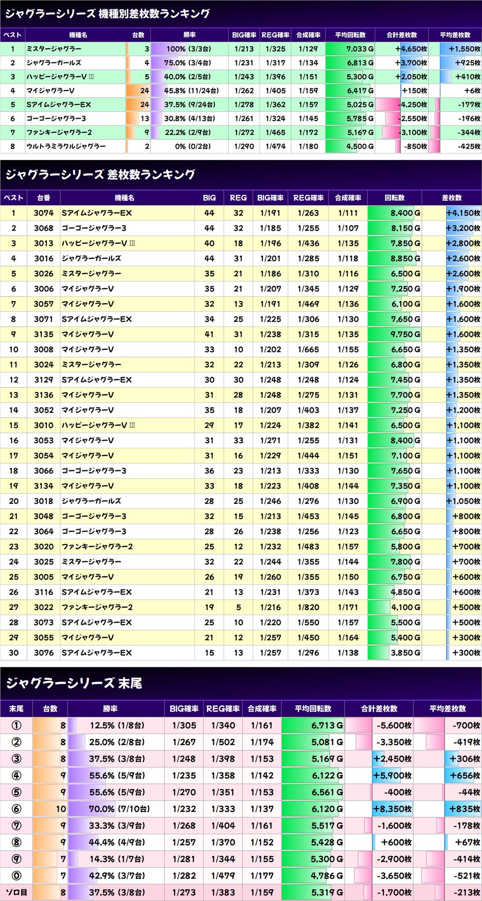Click the 14.3% (1/7台) win rate cell
482x901 pixels.
point(116,859)
